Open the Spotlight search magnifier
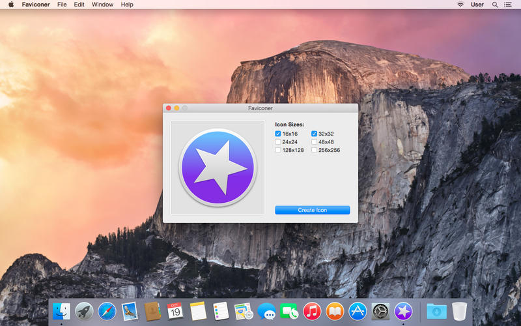The image size is (521, 326). 495,5
